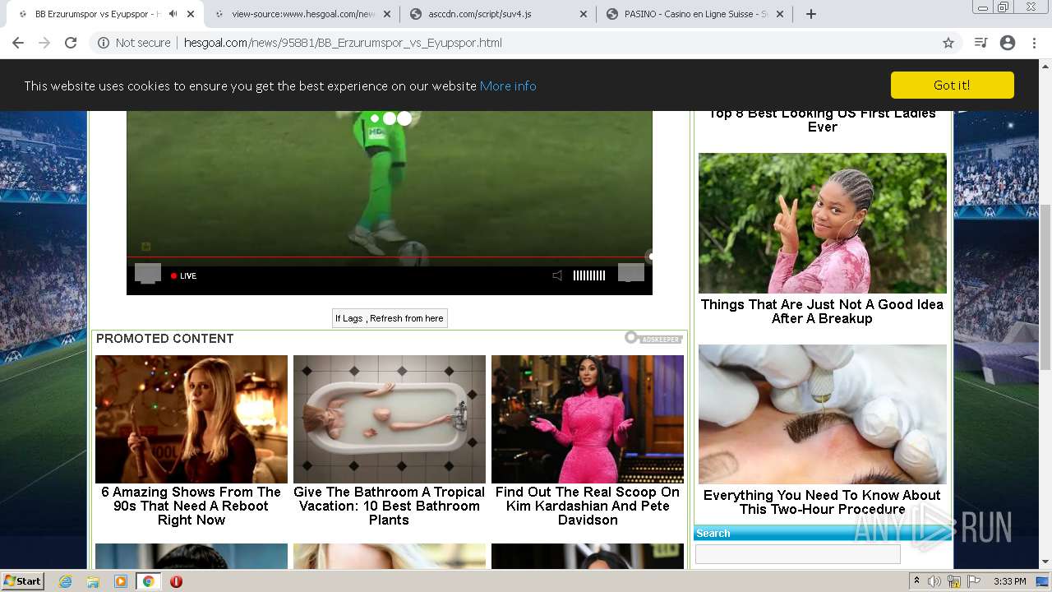
Task: Open the woman in pink peace-sign thumbnail
Action: pos(823,223)
